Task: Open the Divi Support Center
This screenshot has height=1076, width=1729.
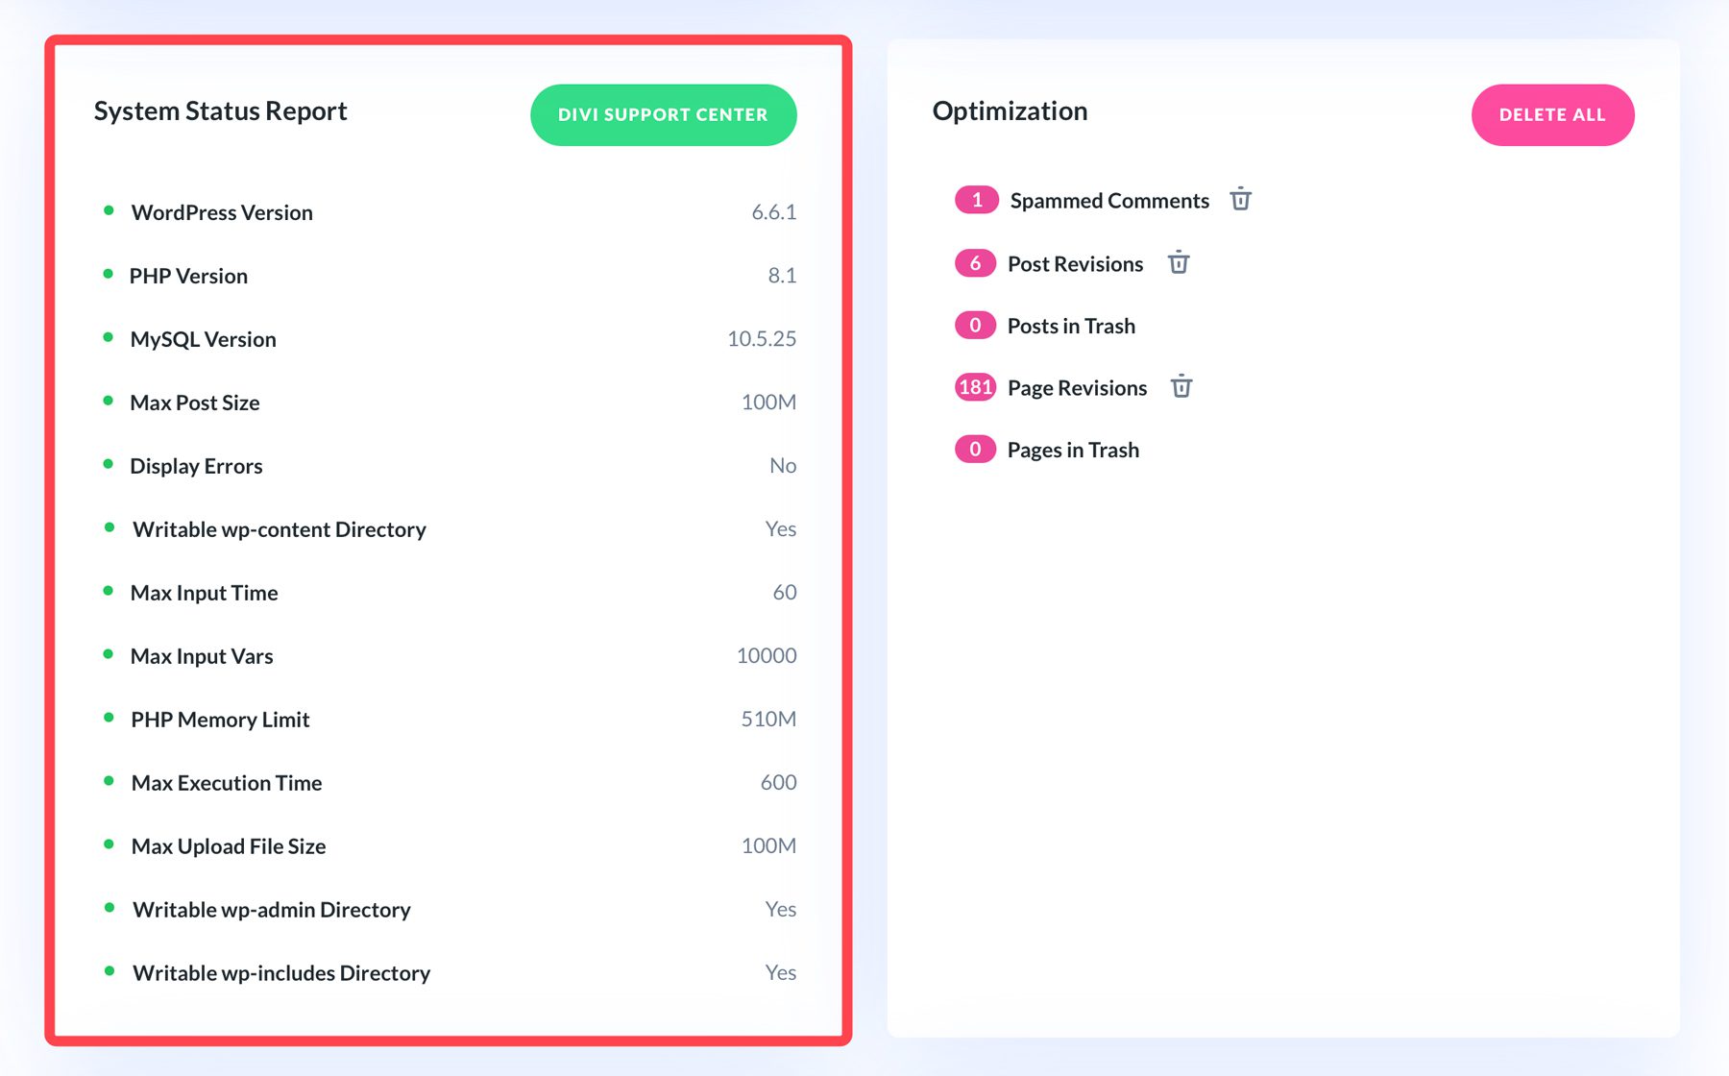Action: point(663,114)
